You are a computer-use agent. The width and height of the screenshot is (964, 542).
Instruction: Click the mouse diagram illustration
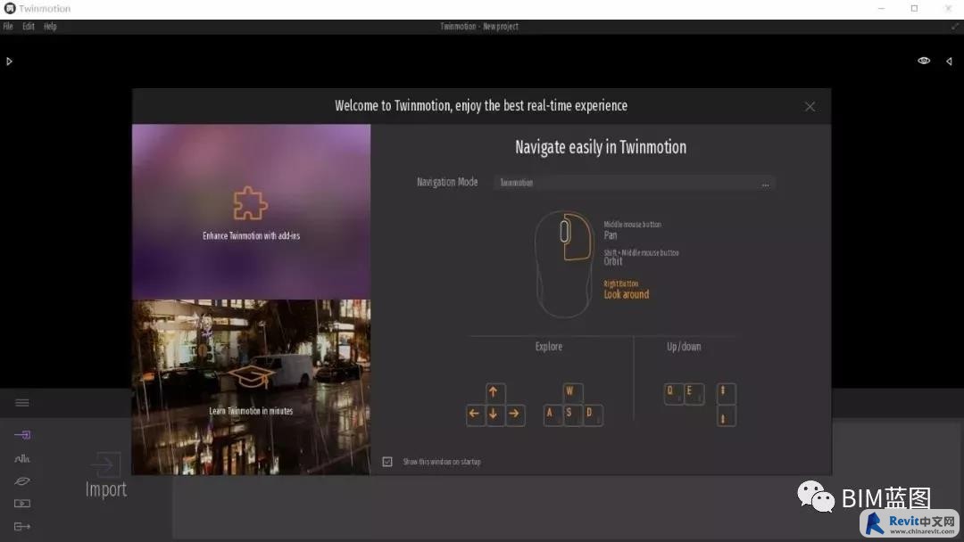click(x=564, y=265)
